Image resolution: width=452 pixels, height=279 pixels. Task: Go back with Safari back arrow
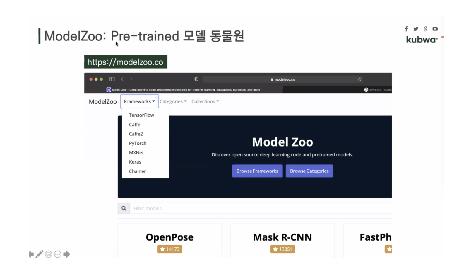click(x=122, y=79)
